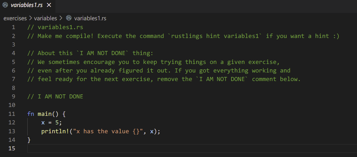Click the Rust file icon in the tab

pos(5,5)
